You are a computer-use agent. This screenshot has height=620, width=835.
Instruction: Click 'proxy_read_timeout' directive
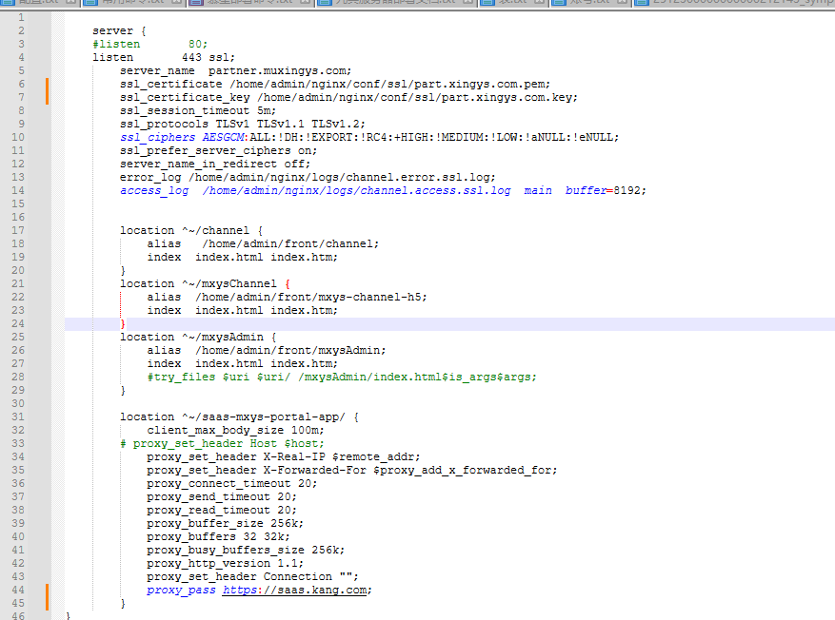pyautogui.click(x=209, y=510)
